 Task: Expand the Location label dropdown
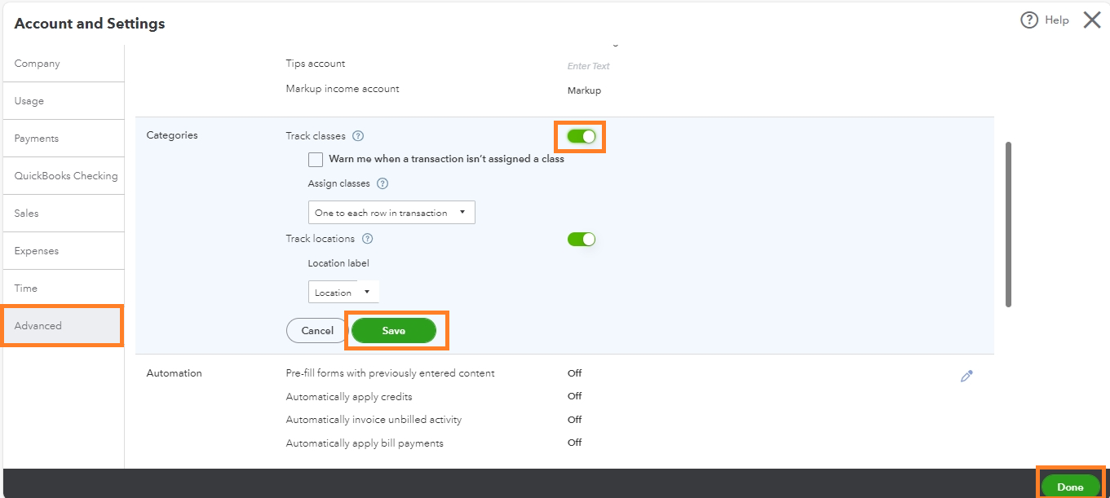tap(343, 292)
